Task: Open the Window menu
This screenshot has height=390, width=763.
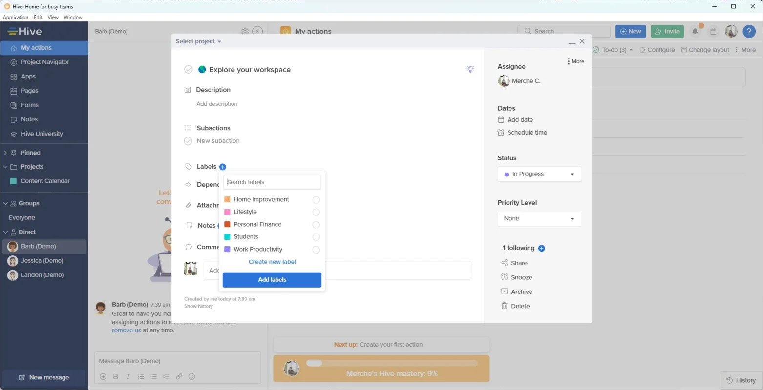Action: click(73, 17)
